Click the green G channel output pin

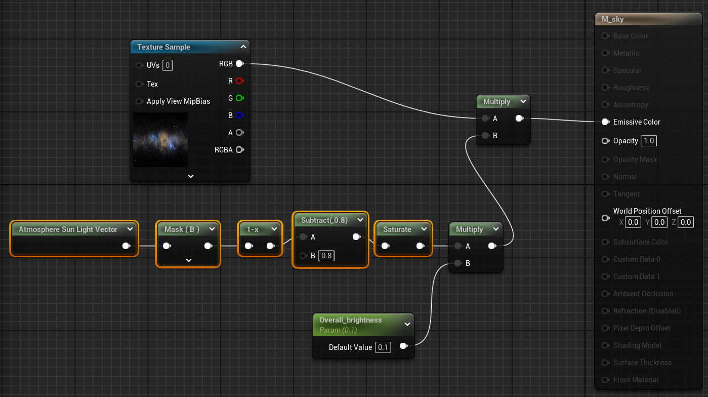[239, 98]
